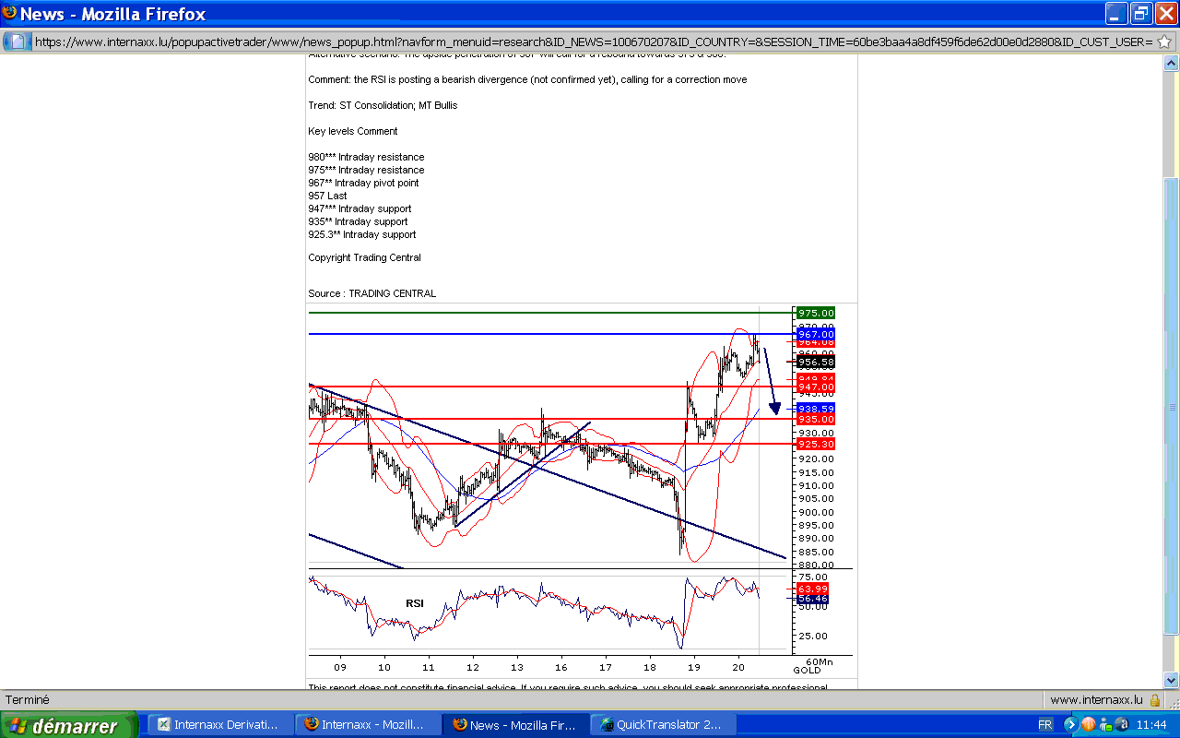Open the messenger buddy tray icon
This screenshot has width=1180, height=738.
point(1104,725)
